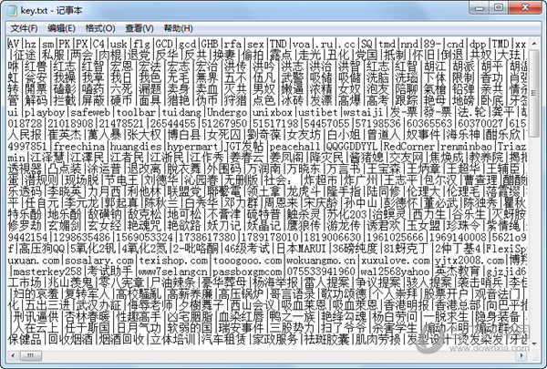Click the entry "祛斑胶囊"
Image resolution: width=547 pixels, height=369 pixels.
[326, 339]
